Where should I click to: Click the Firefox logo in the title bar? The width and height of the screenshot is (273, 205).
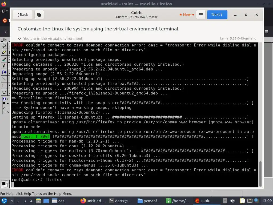pos(4,4)
